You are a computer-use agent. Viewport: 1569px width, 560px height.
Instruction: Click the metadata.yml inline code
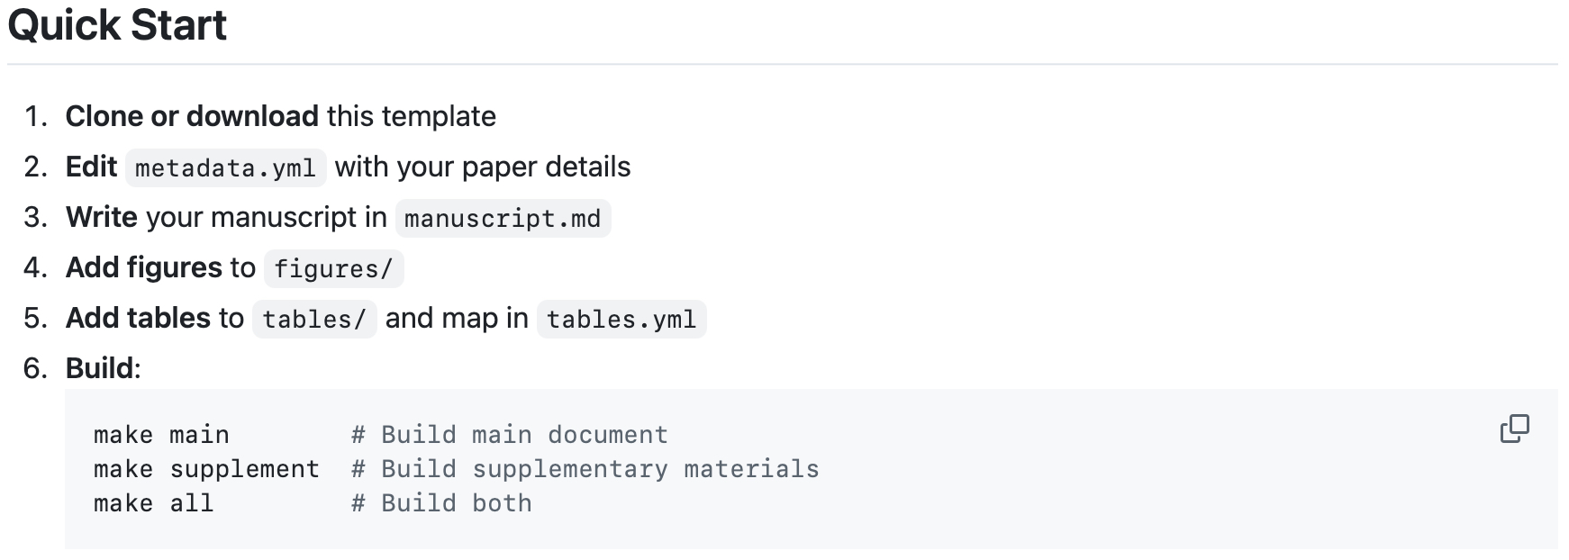(225, 168)
